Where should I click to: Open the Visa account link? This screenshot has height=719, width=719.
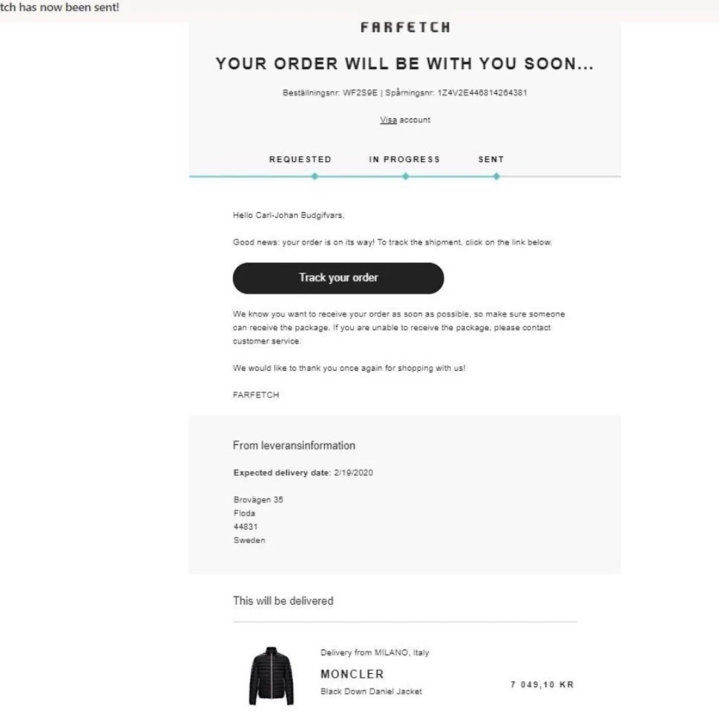(405, 120)
